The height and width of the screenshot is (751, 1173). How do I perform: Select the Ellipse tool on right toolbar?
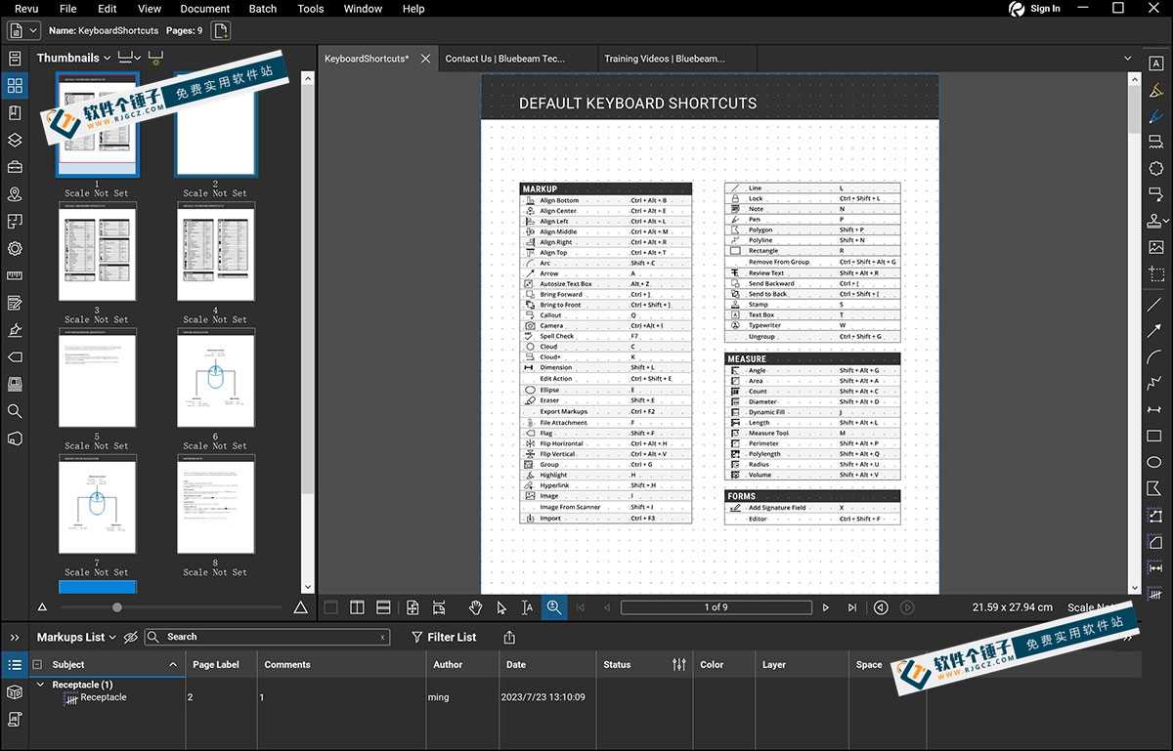[1155, 462]
